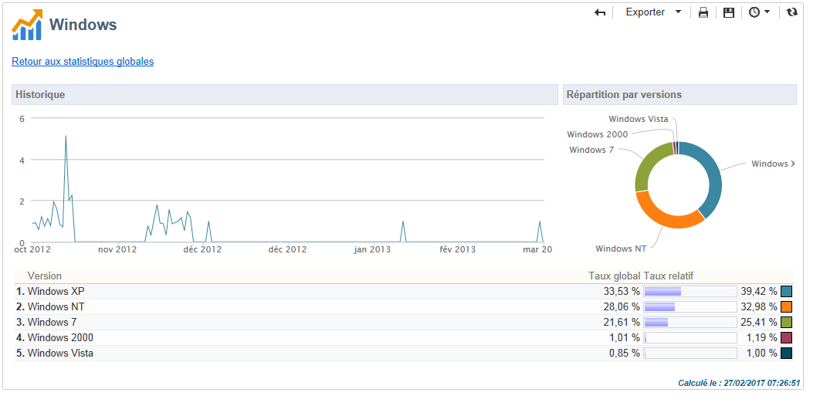Click the Historique panel header
The height and width of the screenshot is (406, 820).
284,95
